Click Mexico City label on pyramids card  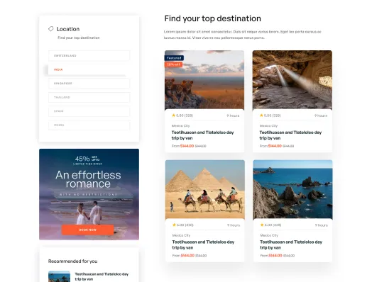181,235
